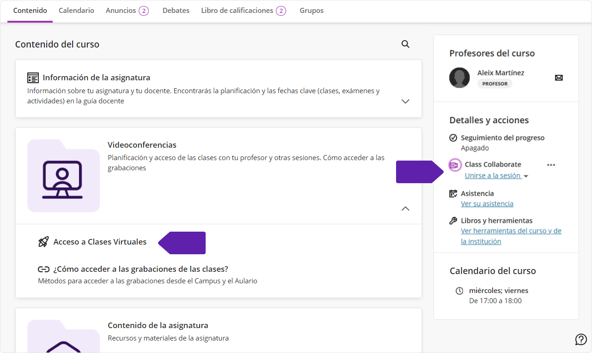Click the Ver su asistencia link
The image size is (592, 353).
pos(487,203)
